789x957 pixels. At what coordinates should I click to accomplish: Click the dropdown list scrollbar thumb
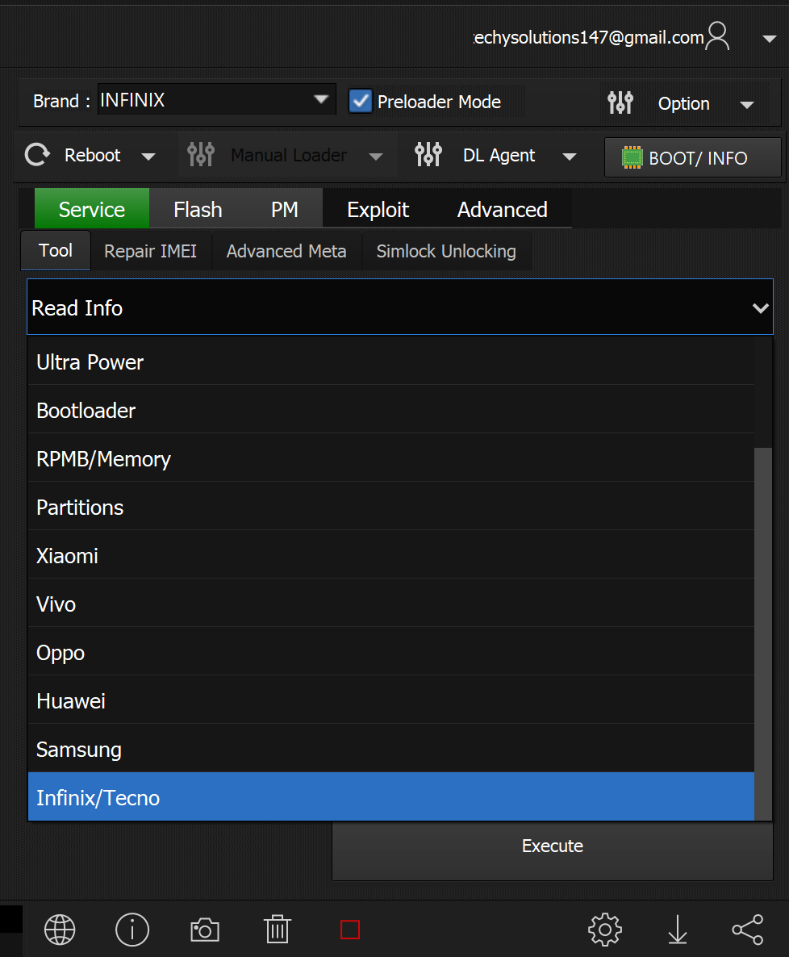pos(762,633)
